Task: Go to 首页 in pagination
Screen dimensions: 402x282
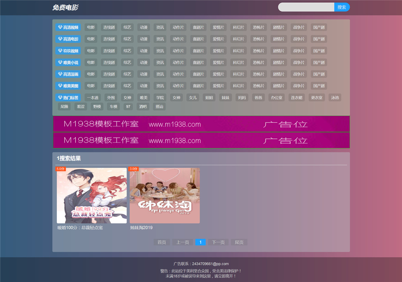Action: (x=162, y=242)
